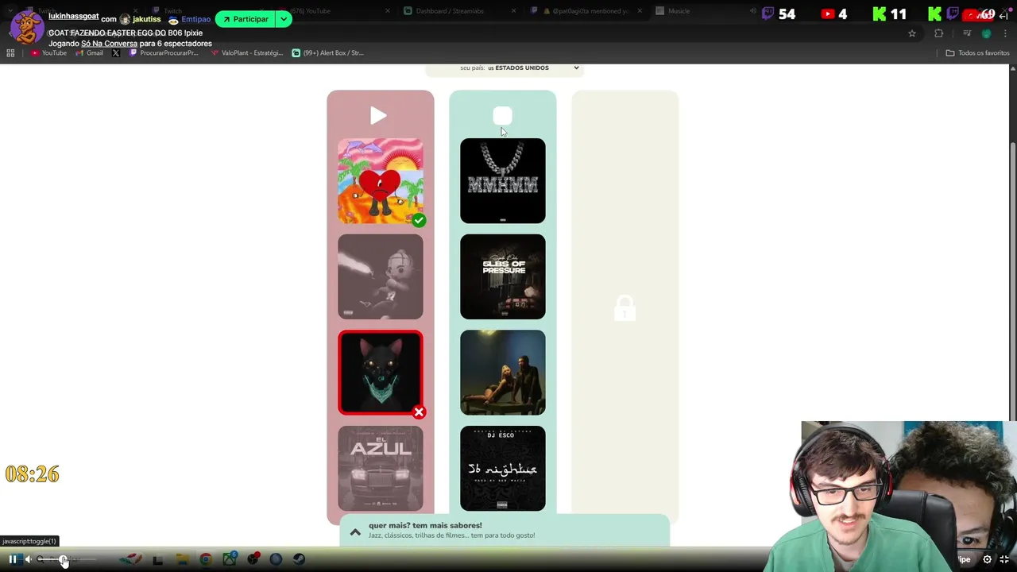This screenshot has width=1017, height=572.
Task: Open the browser apps grid icon
Action: click(x=10, y=53)
